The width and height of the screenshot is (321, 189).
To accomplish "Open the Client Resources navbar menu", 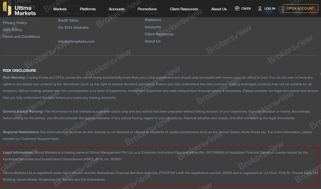I will click(x=184, y=9).
